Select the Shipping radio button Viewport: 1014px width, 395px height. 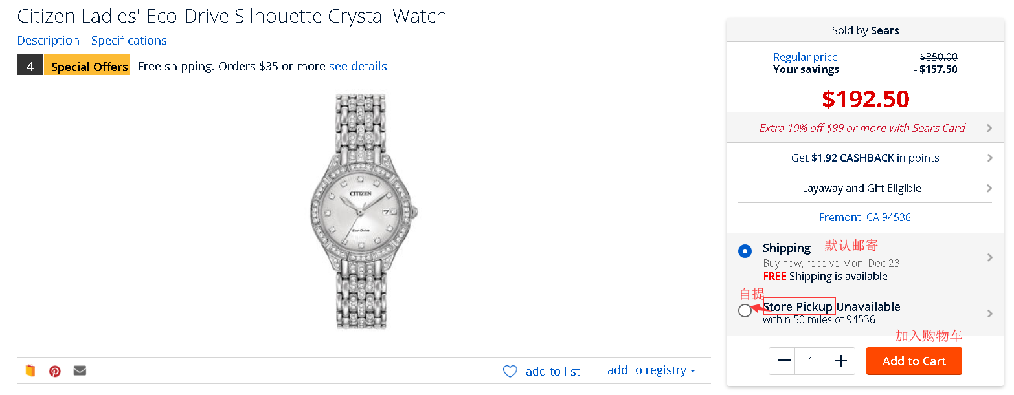click(745, 251)
